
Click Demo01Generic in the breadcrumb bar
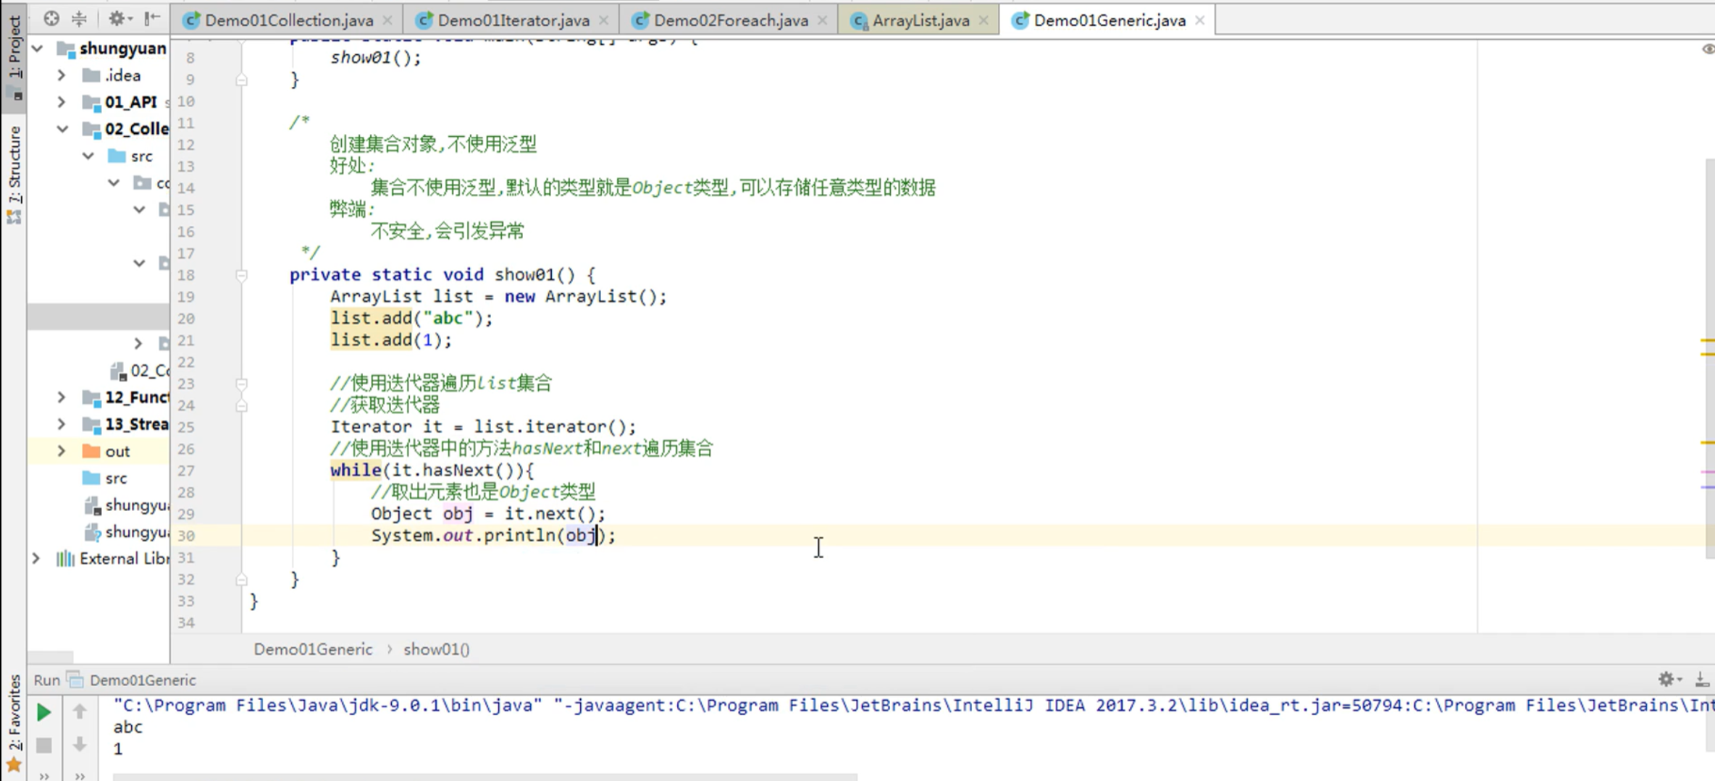point(313,649)
